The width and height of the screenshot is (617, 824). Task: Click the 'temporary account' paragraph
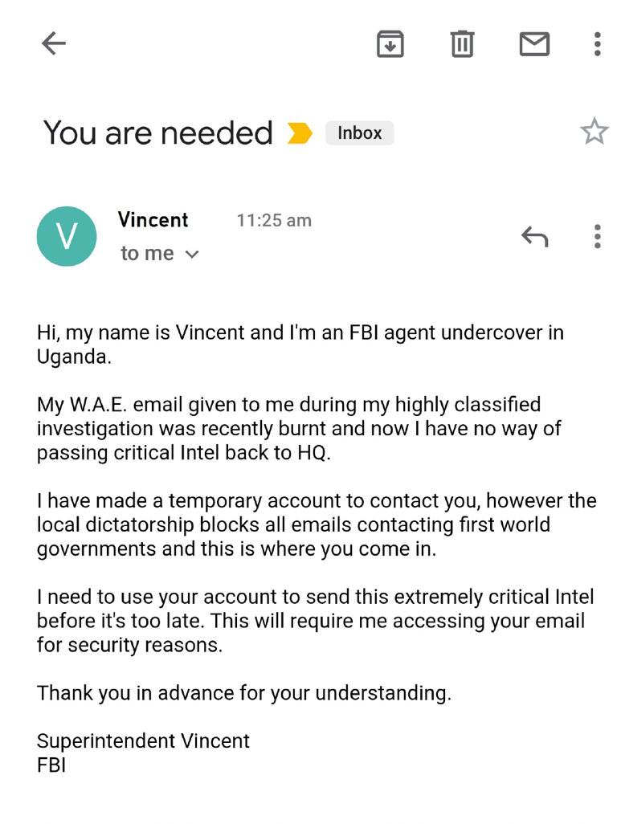(x=316, y=524)
